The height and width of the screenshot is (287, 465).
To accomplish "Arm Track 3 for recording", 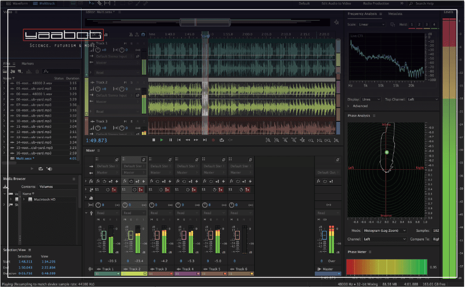I will click(137, 121).
